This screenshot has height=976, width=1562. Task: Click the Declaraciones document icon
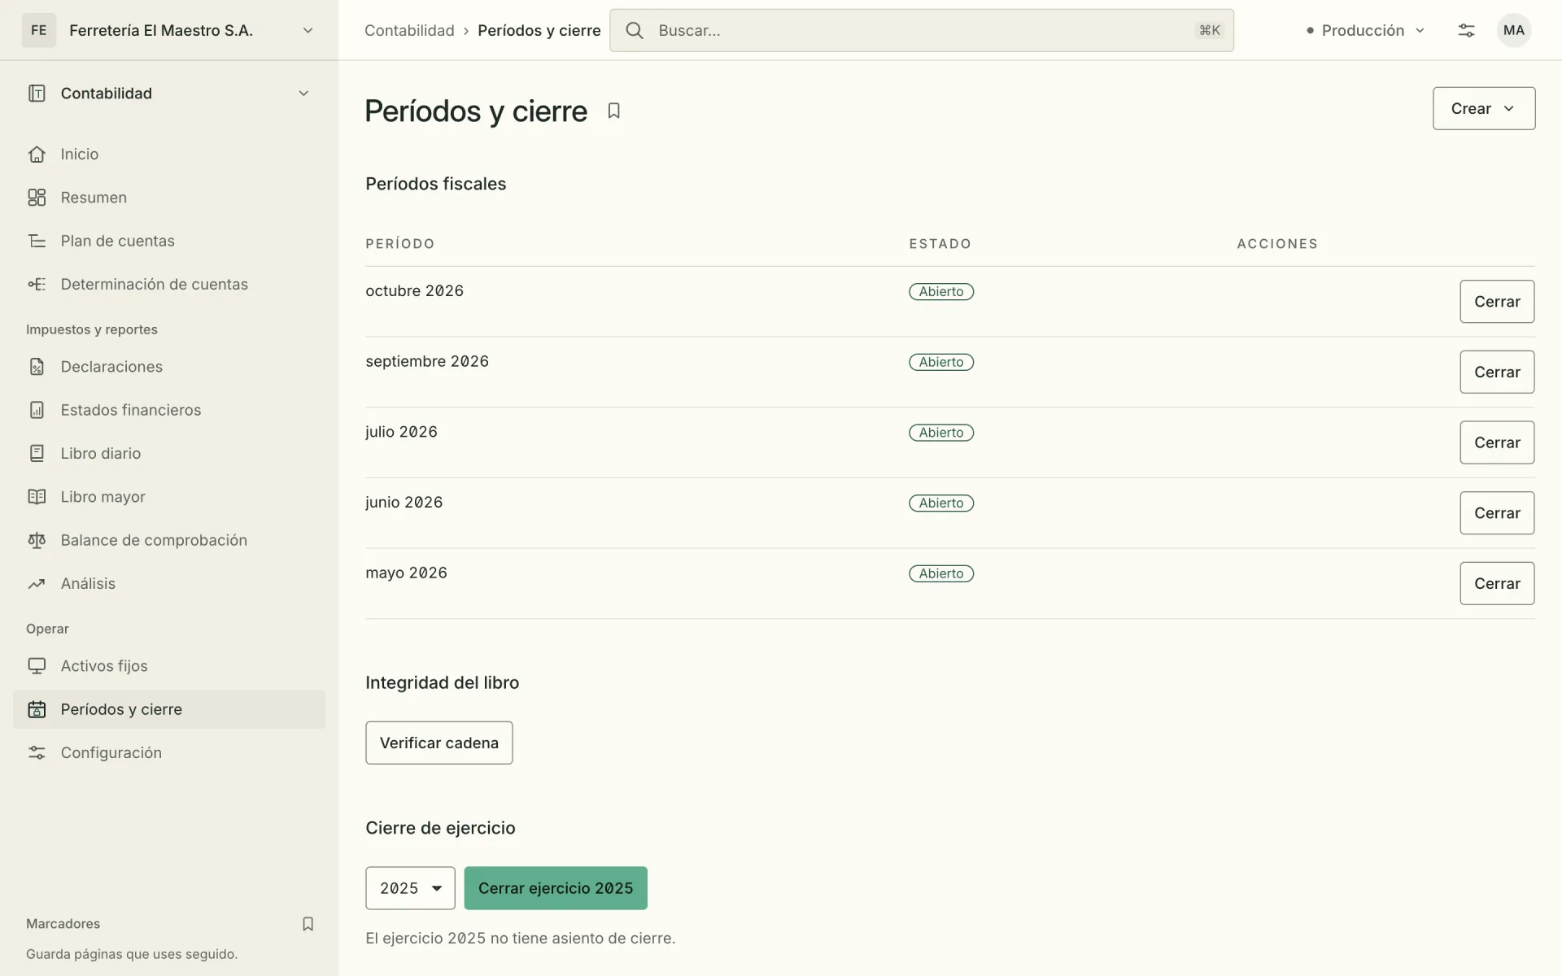tap(37, 367)
